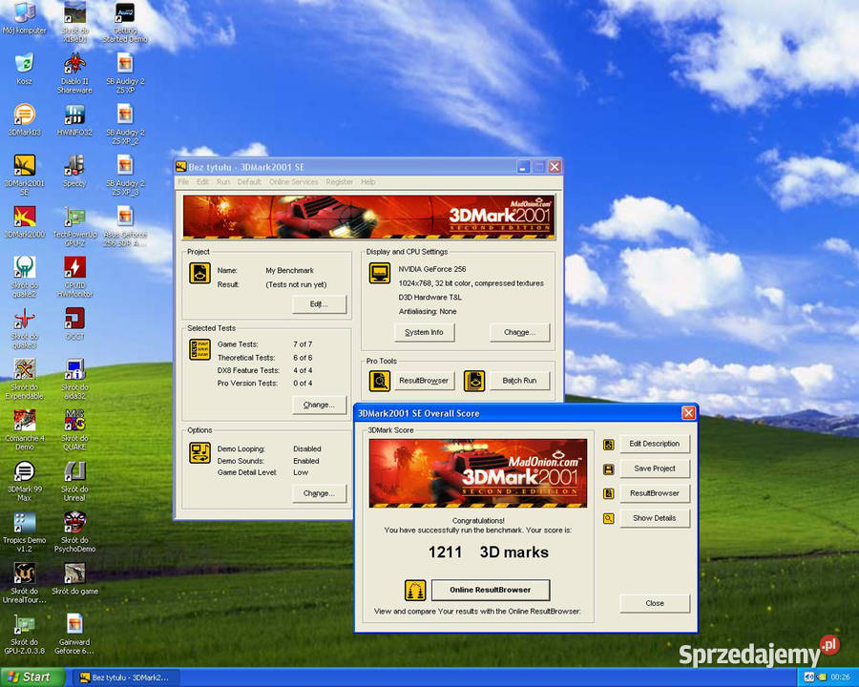Click the Save Project floppy icon
The height and width of the screenshot is (687, 859).
pos(608,468)
